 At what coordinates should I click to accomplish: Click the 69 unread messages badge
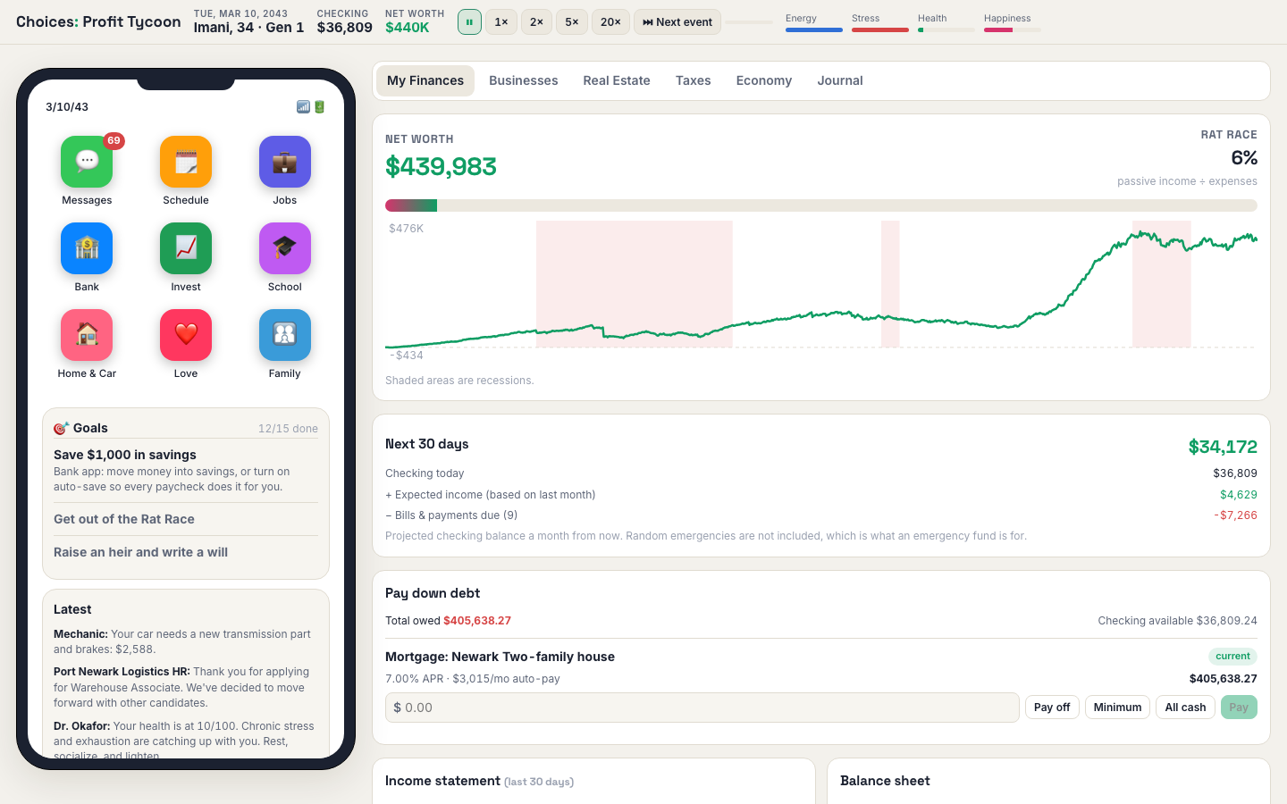[114, 140]
